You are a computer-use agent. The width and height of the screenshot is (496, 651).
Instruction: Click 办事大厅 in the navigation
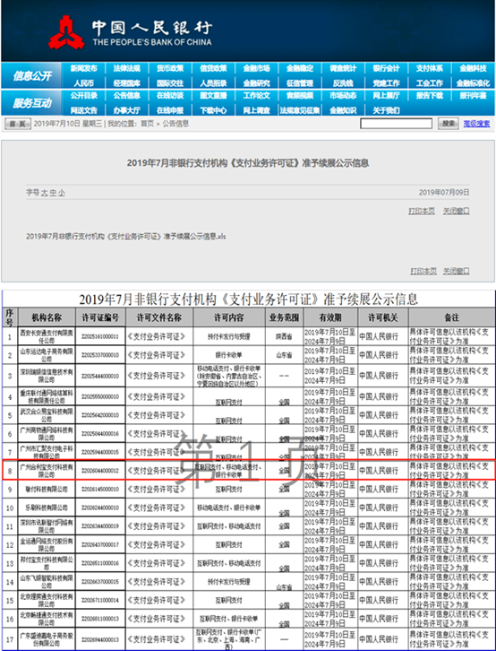coord(127,110)
